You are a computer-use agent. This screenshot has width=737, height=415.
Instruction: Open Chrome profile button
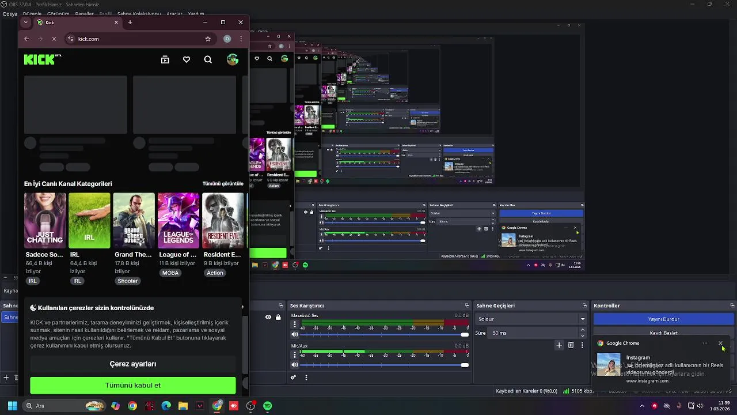[227, 39]
